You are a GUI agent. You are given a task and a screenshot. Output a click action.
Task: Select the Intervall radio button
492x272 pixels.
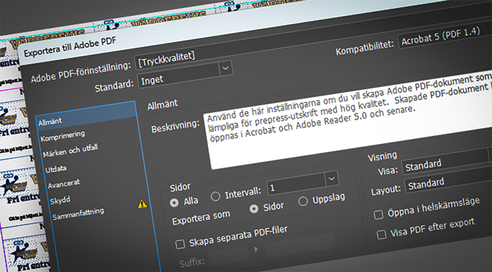click(215, 196)
